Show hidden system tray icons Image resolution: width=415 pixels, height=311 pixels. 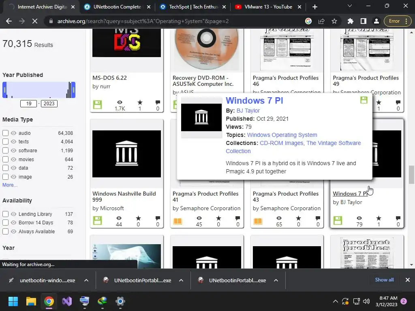pos(335,301)
